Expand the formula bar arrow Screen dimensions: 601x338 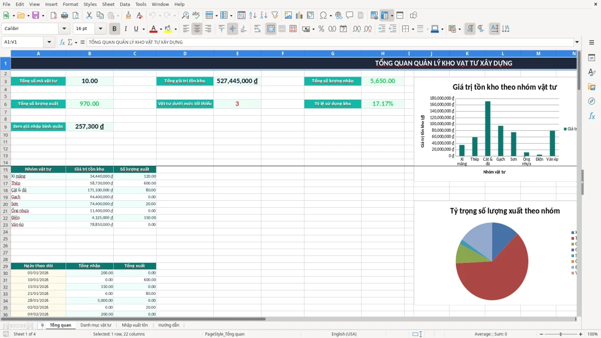577,42
